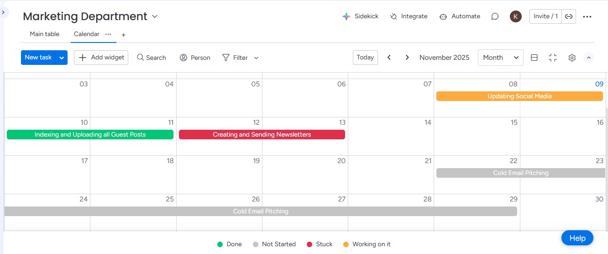Collapse the board header with the up chevron

pos(589,58)
